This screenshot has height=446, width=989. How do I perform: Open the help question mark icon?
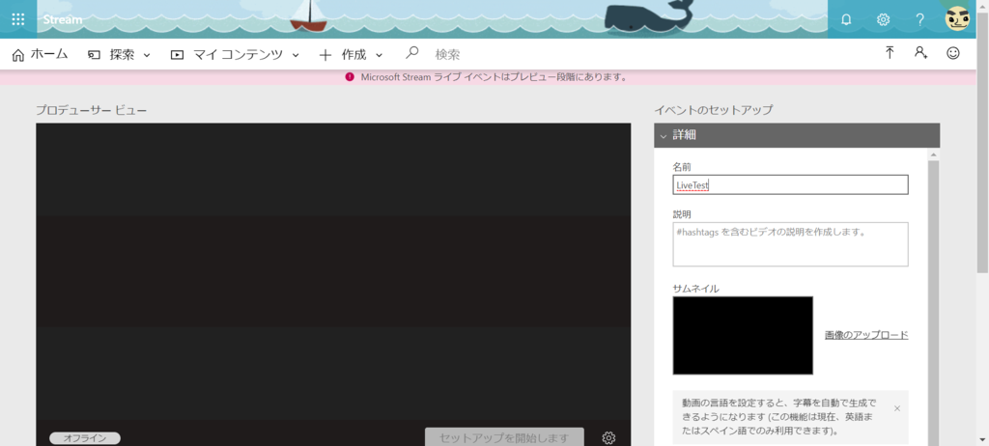click(919, 19)
